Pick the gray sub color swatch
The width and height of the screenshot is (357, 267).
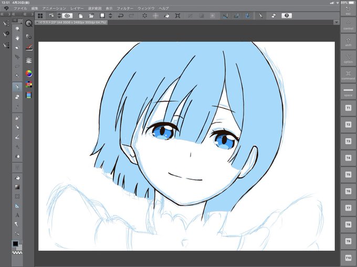pos(20,248)
